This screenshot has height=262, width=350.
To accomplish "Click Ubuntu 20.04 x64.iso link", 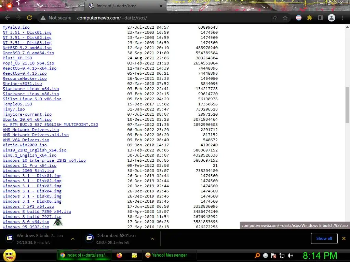I will click(x=27, y=120).
